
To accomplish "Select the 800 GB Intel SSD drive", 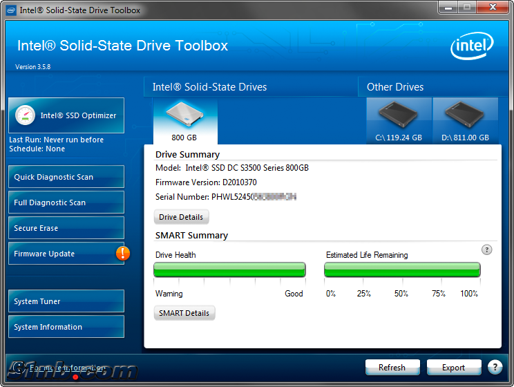I will click(184, 119).
